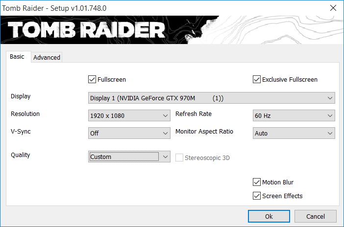Expand the Refresh Rate 60 Hz dropdown

(294, 115)
